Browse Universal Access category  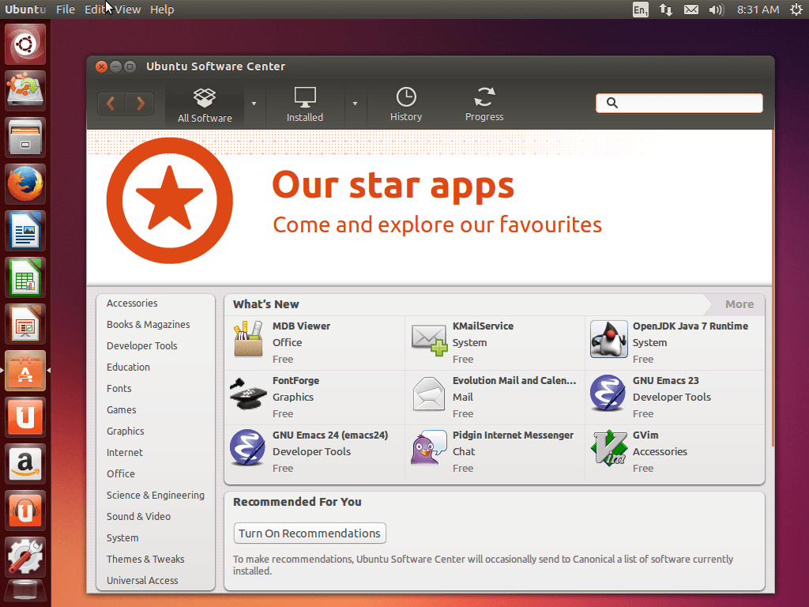click(x=142, y=580)
